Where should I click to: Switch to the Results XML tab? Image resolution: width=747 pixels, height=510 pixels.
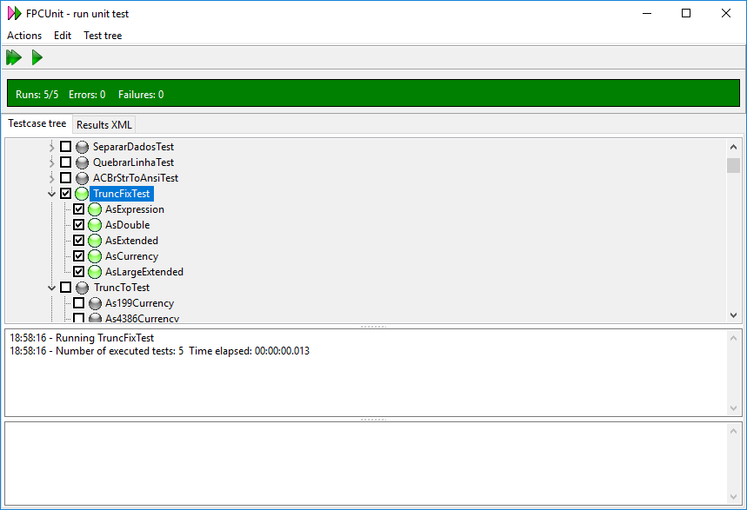coord(103,125)
